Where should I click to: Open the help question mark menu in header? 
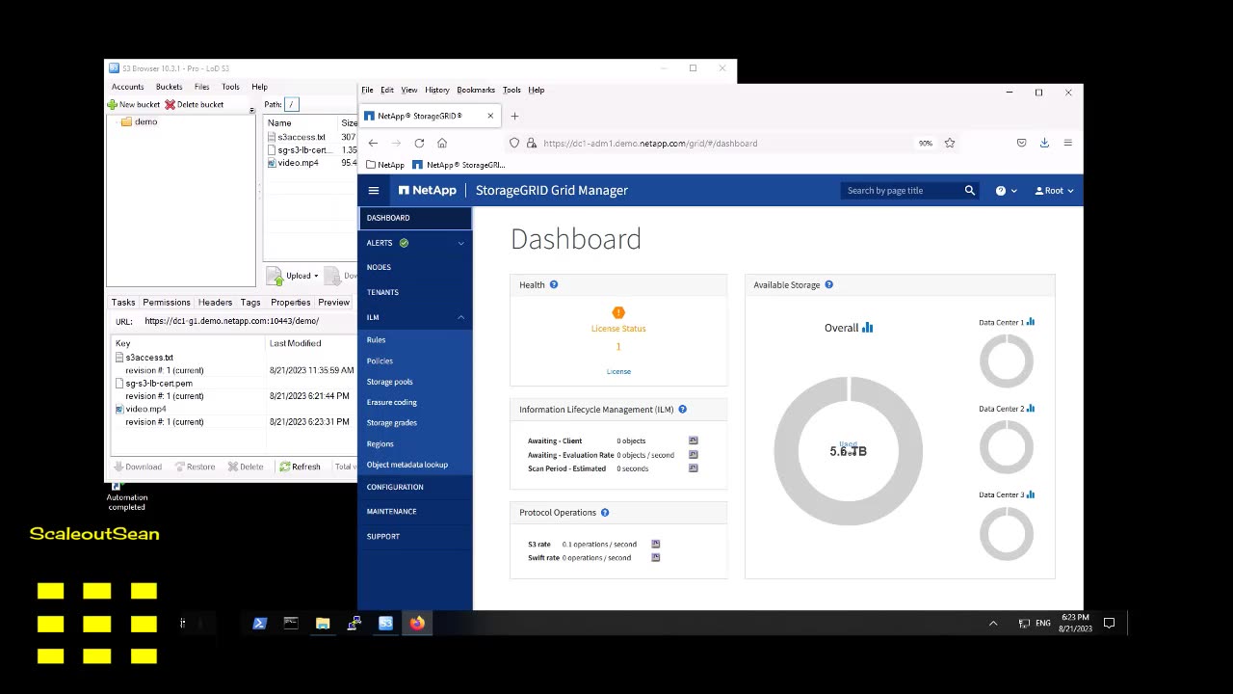point(1005,191)
